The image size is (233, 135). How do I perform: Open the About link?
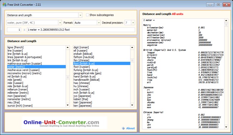pyautogui.click(x=130, y=128)
